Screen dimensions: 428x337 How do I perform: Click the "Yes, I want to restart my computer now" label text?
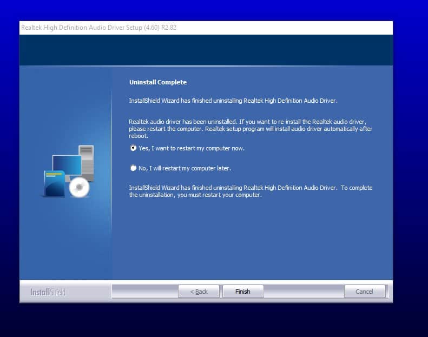click(x=192, y=148)
